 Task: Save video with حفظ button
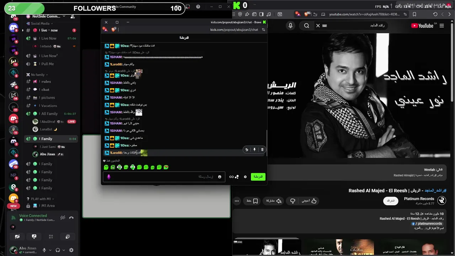252,201
